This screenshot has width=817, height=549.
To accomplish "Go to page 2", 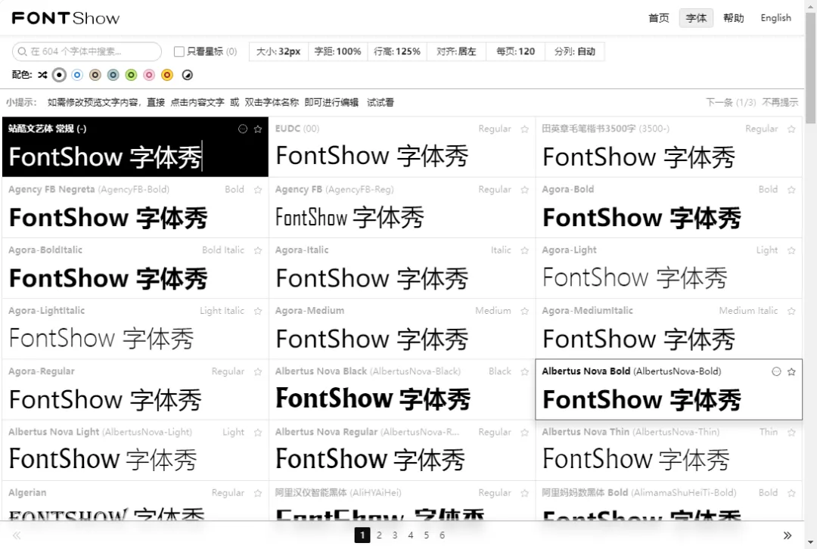I will coord(379,535).
